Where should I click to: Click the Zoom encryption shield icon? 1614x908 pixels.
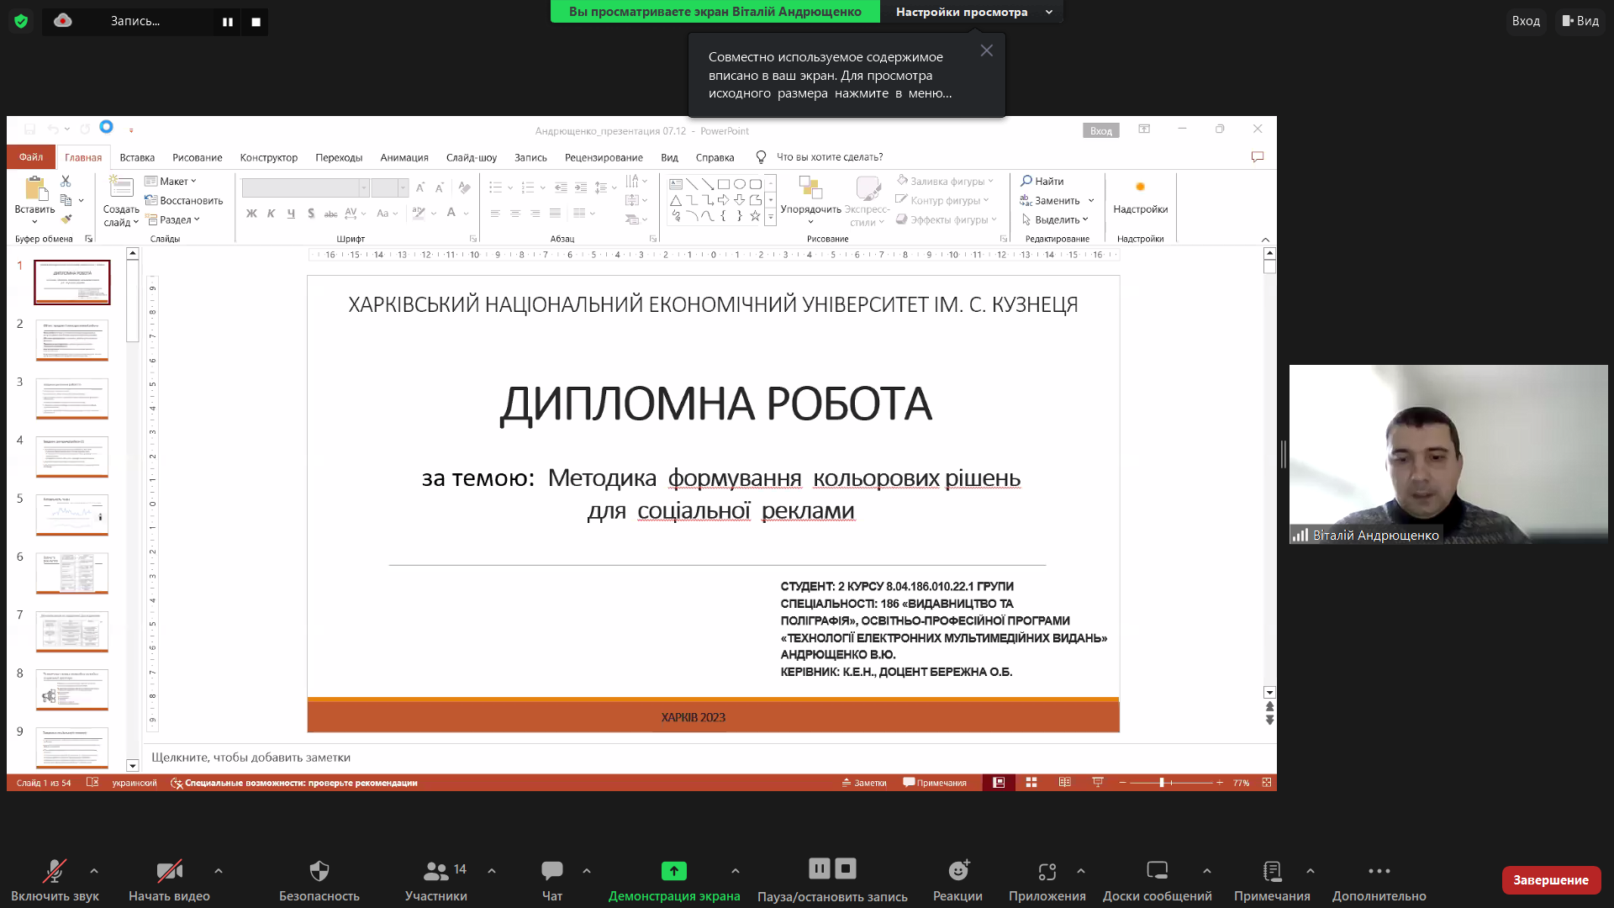(x=21, y=21)
